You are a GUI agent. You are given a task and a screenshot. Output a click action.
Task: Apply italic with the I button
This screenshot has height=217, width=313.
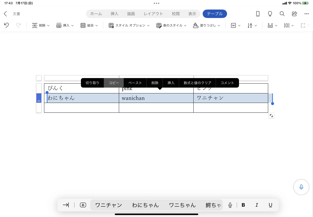[257, 205]
